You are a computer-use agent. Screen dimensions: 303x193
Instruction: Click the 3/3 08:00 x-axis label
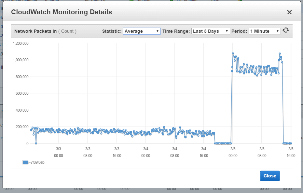pos(88,152)
